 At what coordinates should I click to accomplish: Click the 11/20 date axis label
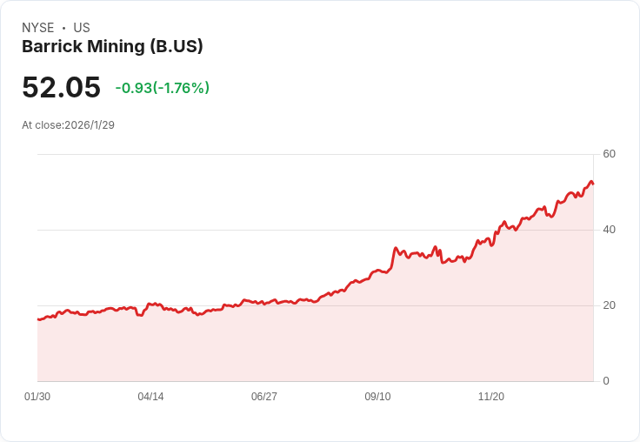pos(491,397)
